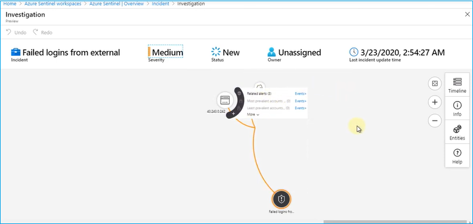Zoom in on the investigation graph
473x224 pixels.
tap(435, 102)
